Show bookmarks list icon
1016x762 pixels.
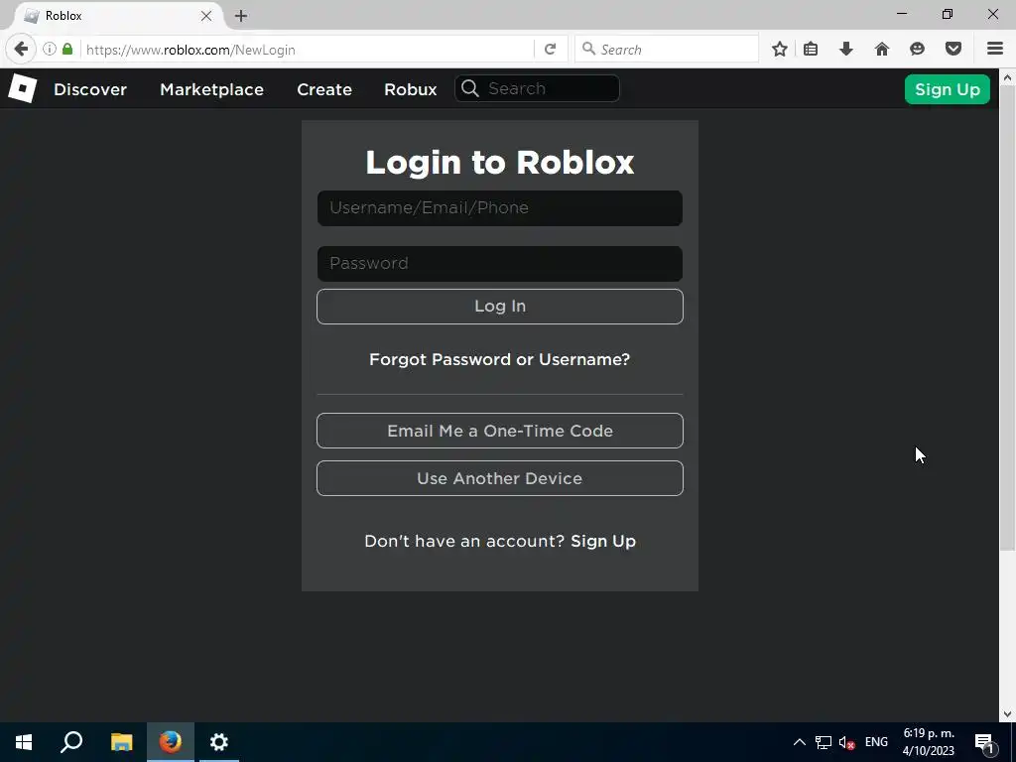pos(811,50)
